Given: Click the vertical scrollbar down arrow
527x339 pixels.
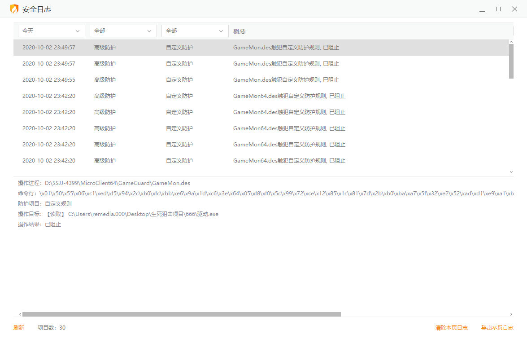Looking at the screenshot, I should pos(511,172).
